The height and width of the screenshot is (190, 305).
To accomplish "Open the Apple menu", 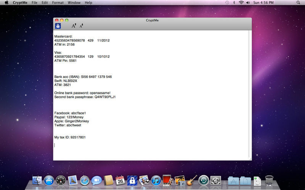I will tap(6, 3).
